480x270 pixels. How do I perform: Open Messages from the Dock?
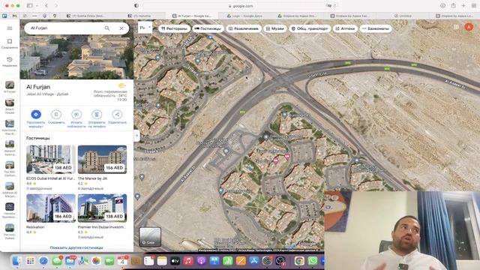(x=57, y=261)
